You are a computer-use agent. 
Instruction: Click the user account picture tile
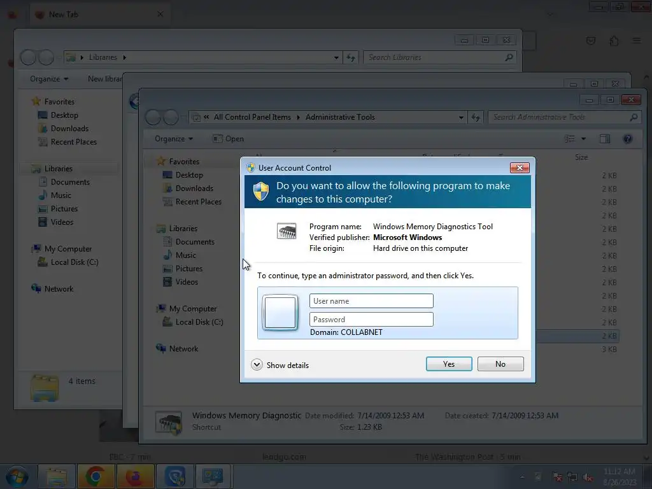(x=280, y=313)
